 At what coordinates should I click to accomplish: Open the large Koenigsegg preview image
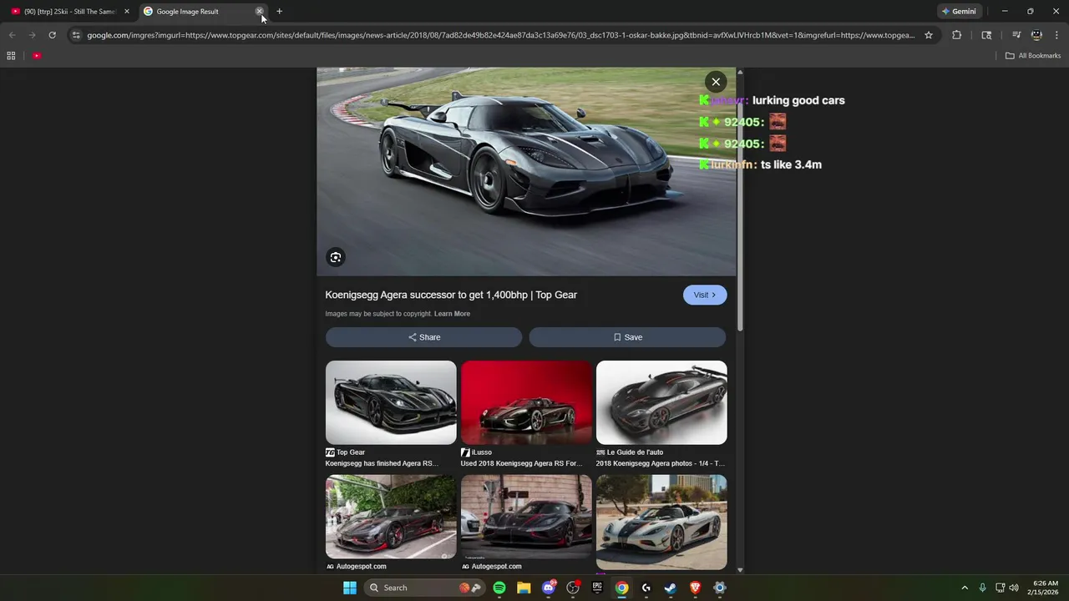click(x=526, y=171)
